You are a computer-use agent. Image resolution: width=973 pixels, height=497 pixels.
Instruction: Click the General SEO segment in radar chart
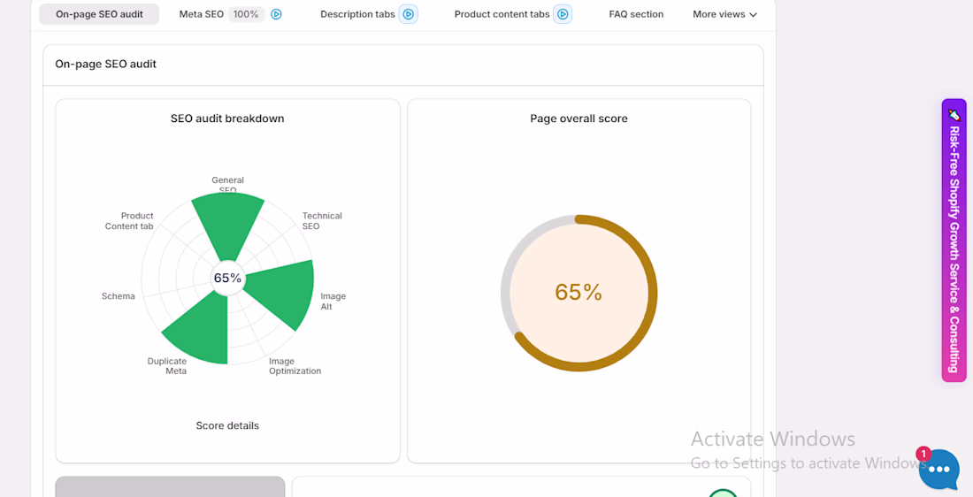pyautogui.click(x=228, y=221)
